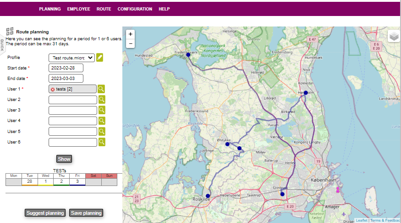Image resolution: width=401 pixels, height=223 pixels.
Task: Click the Show button
Action: point(64,159)
